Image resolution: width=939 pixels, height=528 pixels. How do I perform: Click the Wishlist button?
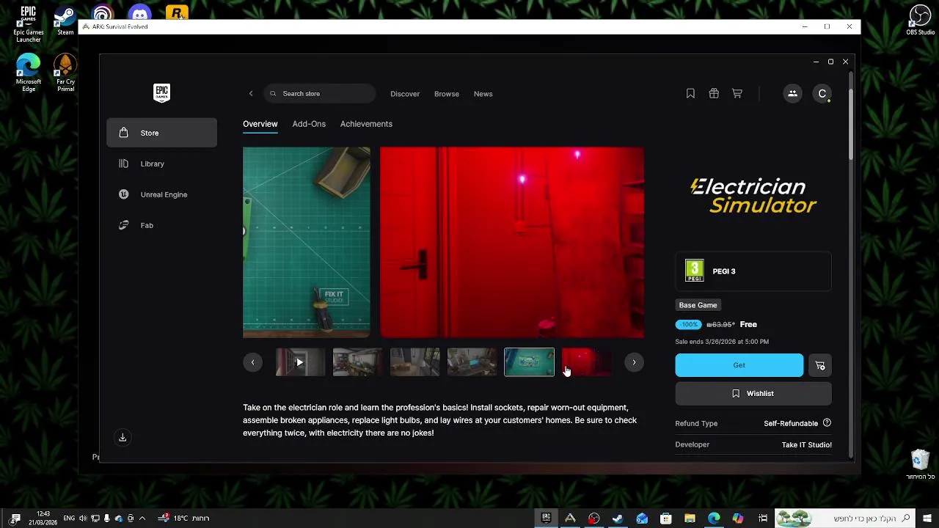(753, 394)
